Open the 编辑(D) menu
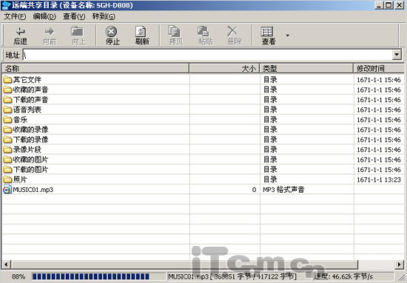The height and width of the screenshot is (283, 407). (x=44, y=16)
